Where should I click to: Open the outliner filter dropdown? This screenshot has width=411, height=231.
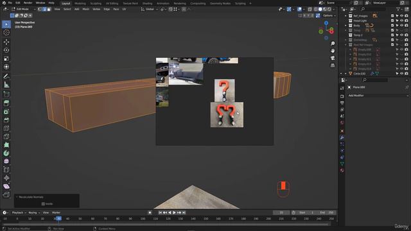click(x=399, y=9)
